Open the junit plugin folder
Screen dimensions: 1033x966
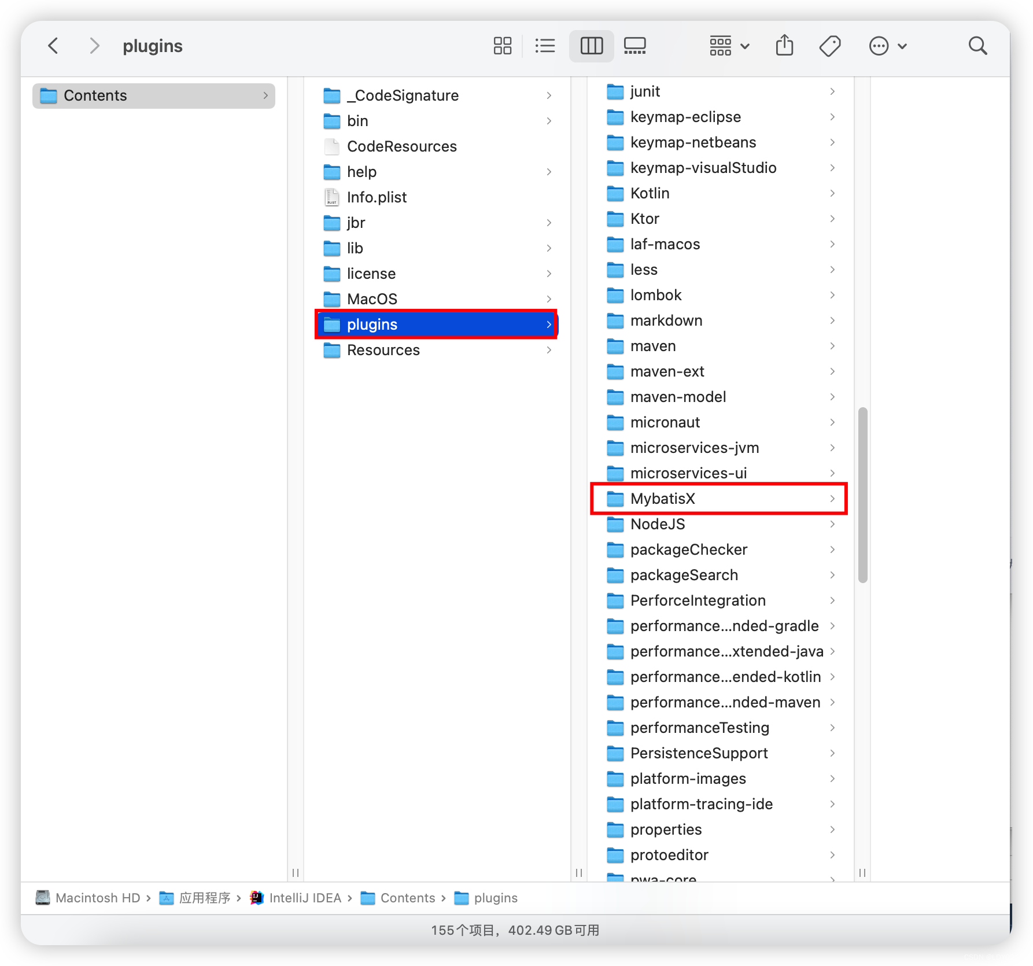(x=721, y=91)
